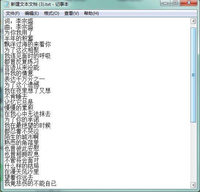Click the line 为了这个遗憾
This screenshot has width=200, height=192.
click(x=22, y=85)
